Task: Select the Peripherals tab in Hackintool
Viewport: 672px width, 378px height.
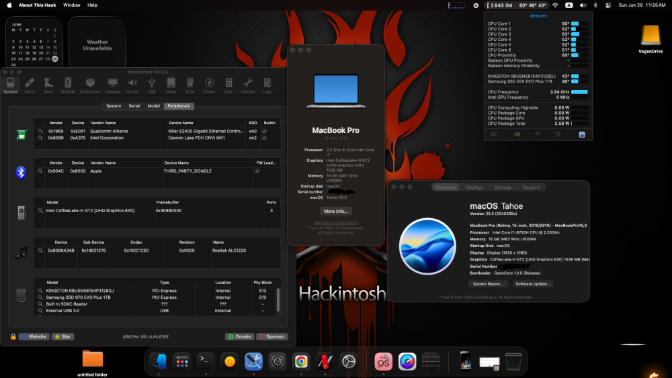Action: tap(179, 105)
